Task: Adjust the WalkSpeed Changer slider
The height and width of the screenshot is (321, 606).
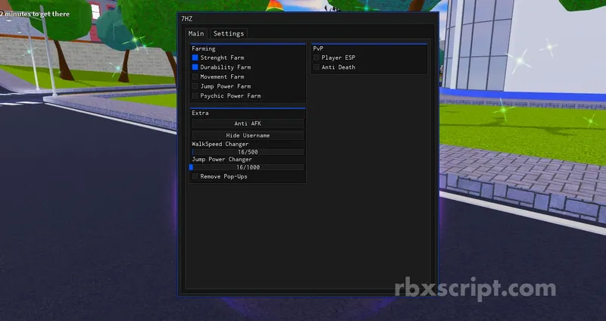Action: pos(248,152)
